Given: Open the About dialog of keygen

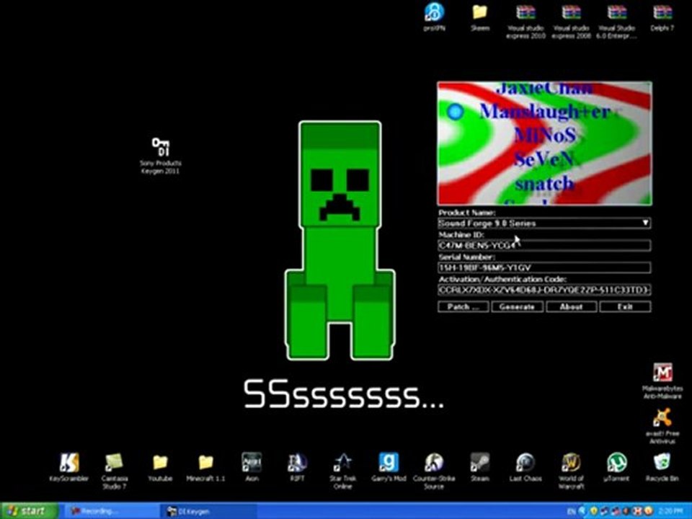Looking at the screenshot, I should tap(572, 306).
